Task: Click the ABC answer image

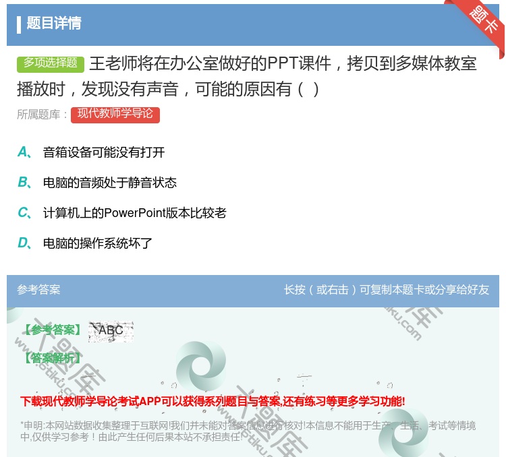Action: coord(111,331)
